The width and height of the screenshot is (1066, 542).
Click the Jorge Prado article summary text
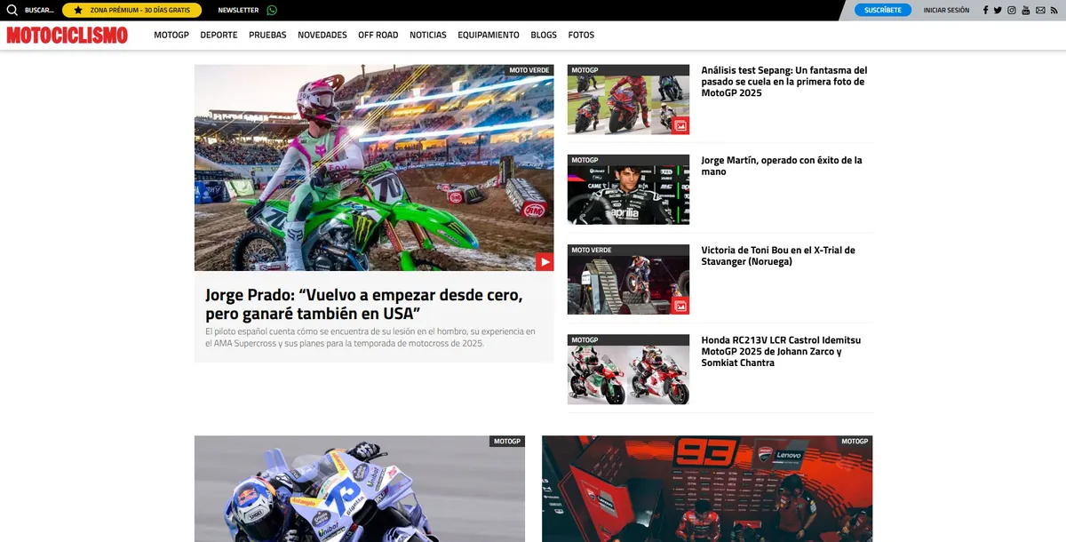(370, 337)
